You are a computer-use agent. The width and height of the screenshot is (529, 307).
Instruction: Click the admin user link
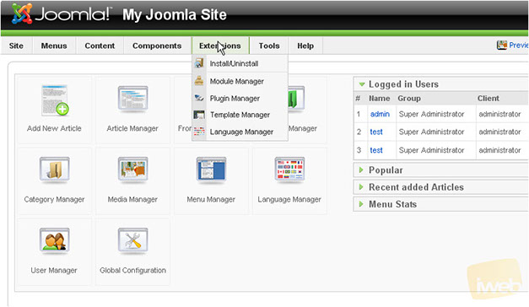pyautogui.click(x=380, y=114)
